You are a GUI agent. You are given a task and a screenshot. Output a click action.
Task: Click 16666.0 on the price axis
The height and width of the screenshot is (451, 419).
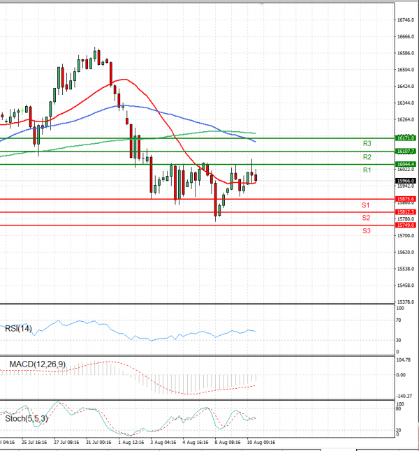(x=406, y=37)
